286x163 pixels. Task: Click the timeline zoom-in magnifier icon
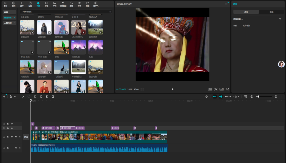coord(276,97)
